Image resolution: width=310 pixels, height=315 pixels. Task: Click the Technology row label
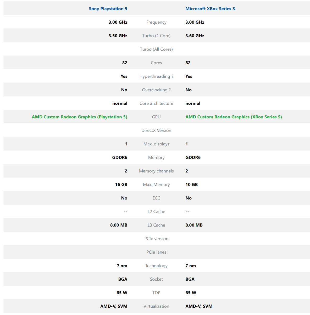(x=156, y=266)
